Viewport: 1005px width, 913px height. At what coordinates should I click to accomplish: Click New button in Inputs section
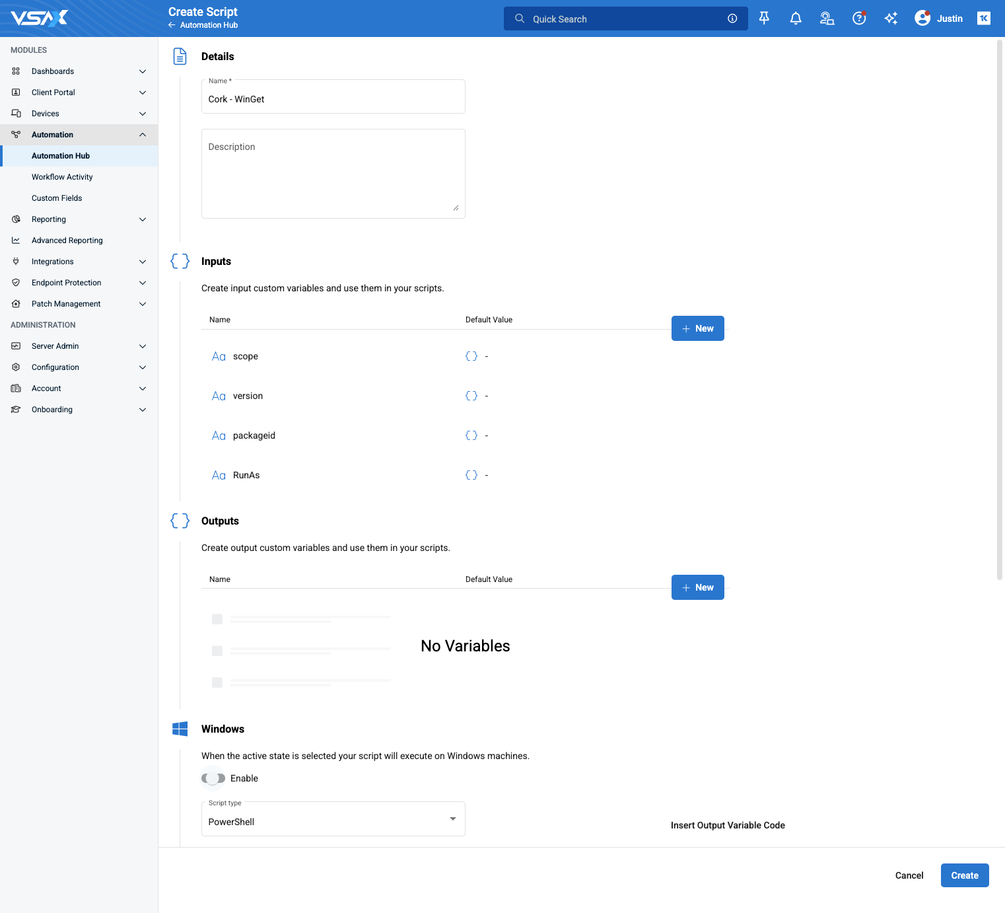(698, 328)
